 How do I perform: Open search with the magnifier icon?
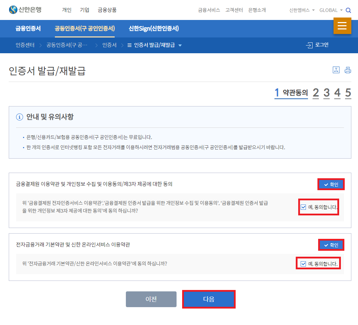tap(348, 10)
